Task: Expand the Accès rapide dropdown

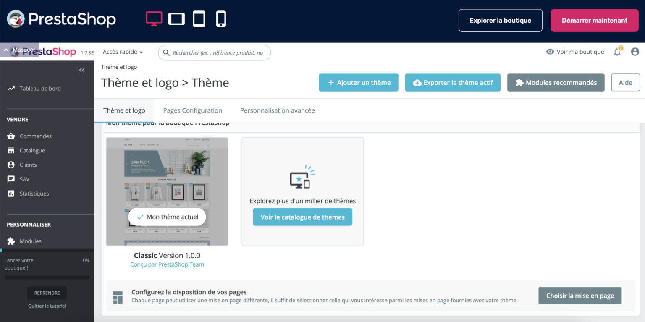Action: click(x=123, y=52)
